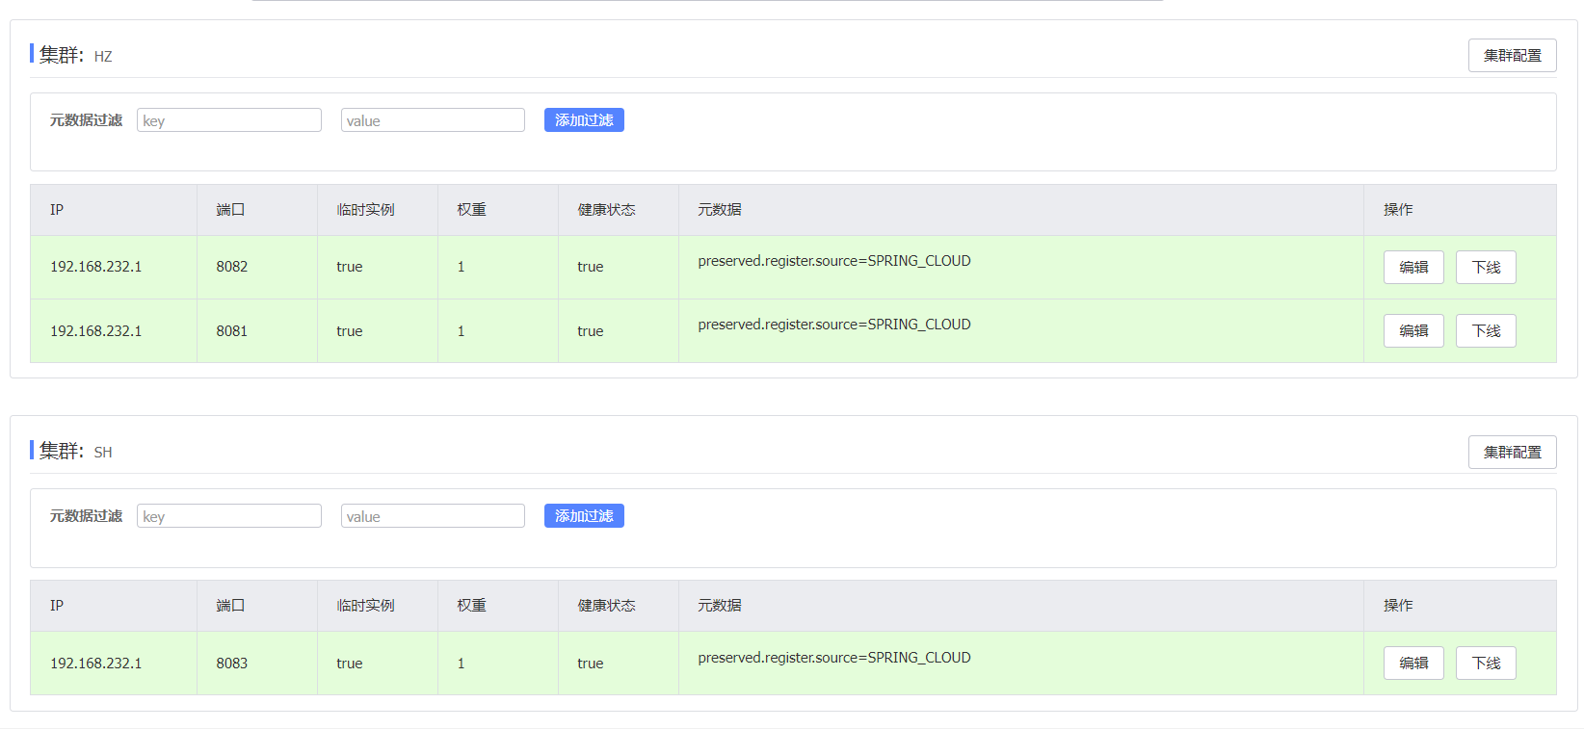Click IP 192.168.232.1 in 8081 row
Screen dimensions: 1584x729
96,331
